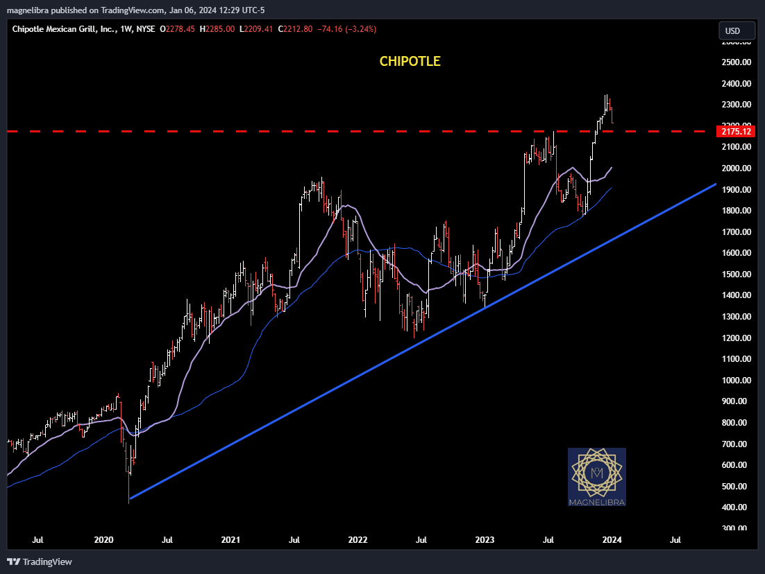Click the 500.00 price axis label
The height and width of the screenshot is (574, 765).
coord(734,486)
